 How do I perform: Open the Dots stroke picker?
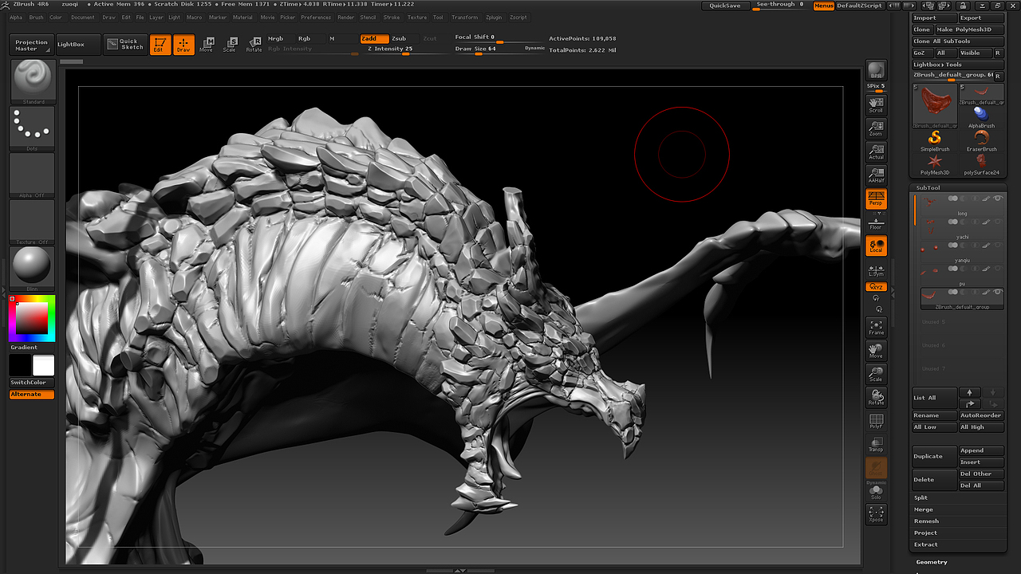point(33,128)
